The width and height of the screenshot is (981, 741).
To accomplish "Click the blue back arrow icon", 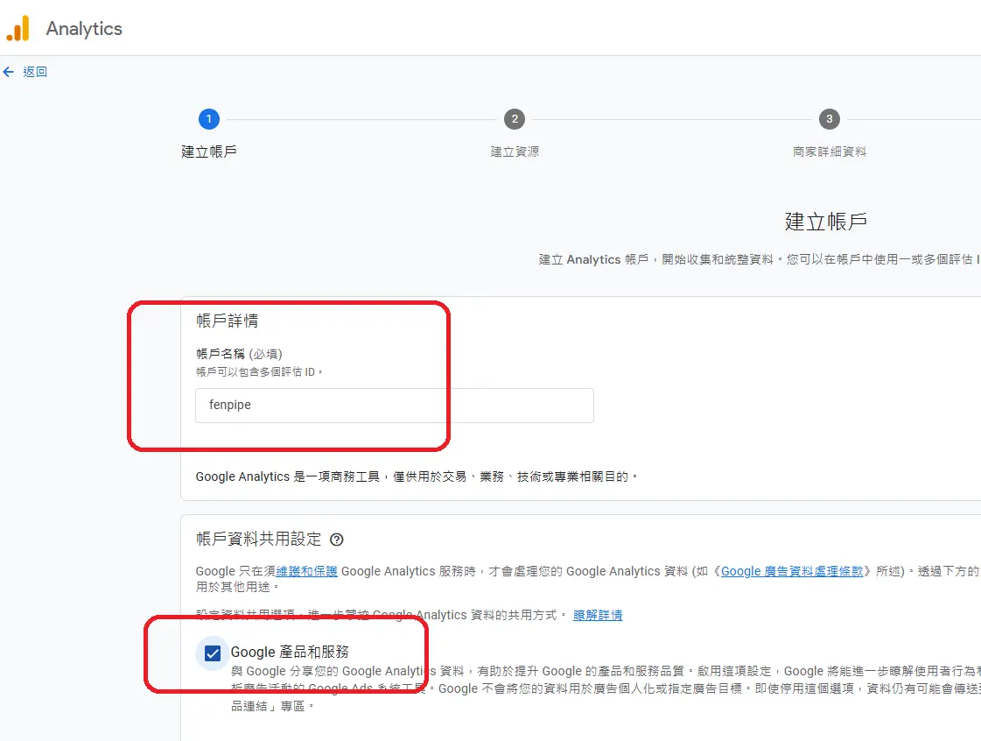I will pyautogui.click(x=9, y=72).
